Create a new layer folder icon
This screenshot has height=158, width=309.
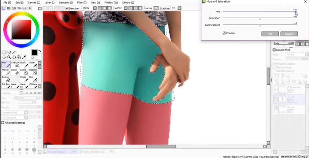point(288,77)
